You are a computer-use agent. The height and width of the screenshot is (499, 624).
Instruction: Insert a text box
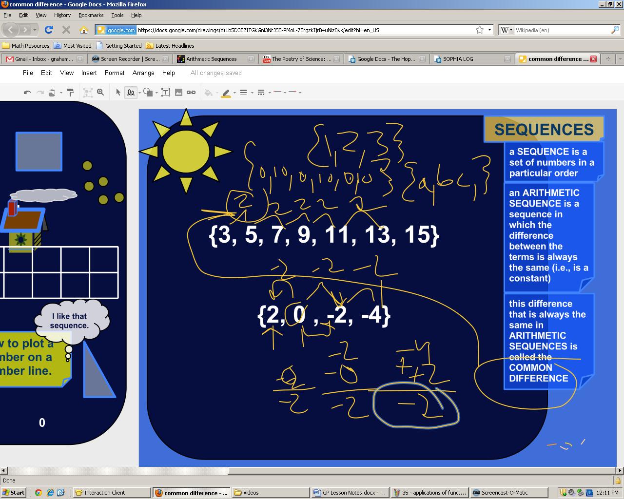(x=166, y=92)
